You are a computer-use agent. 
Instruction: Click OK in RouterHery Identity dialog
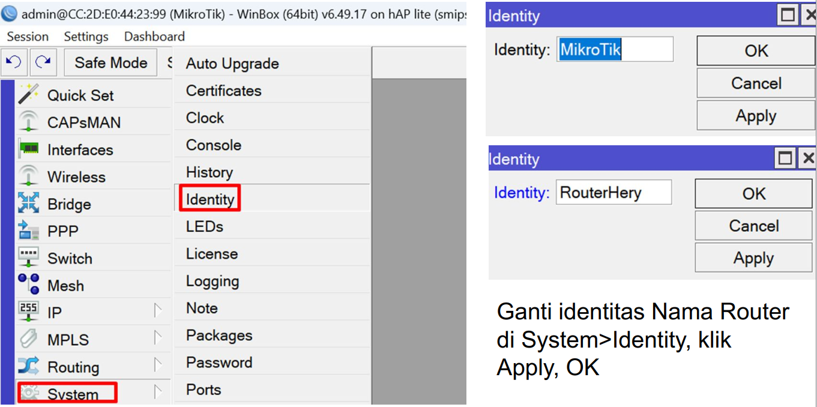[x=754, y=193]
